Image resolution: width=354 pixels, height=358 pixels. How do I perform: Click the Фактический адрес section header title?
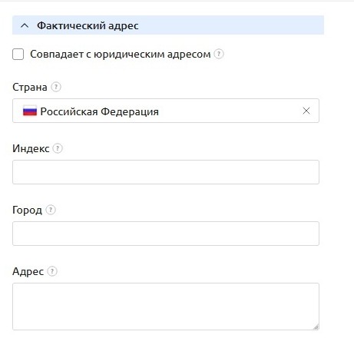coord(88,25)
